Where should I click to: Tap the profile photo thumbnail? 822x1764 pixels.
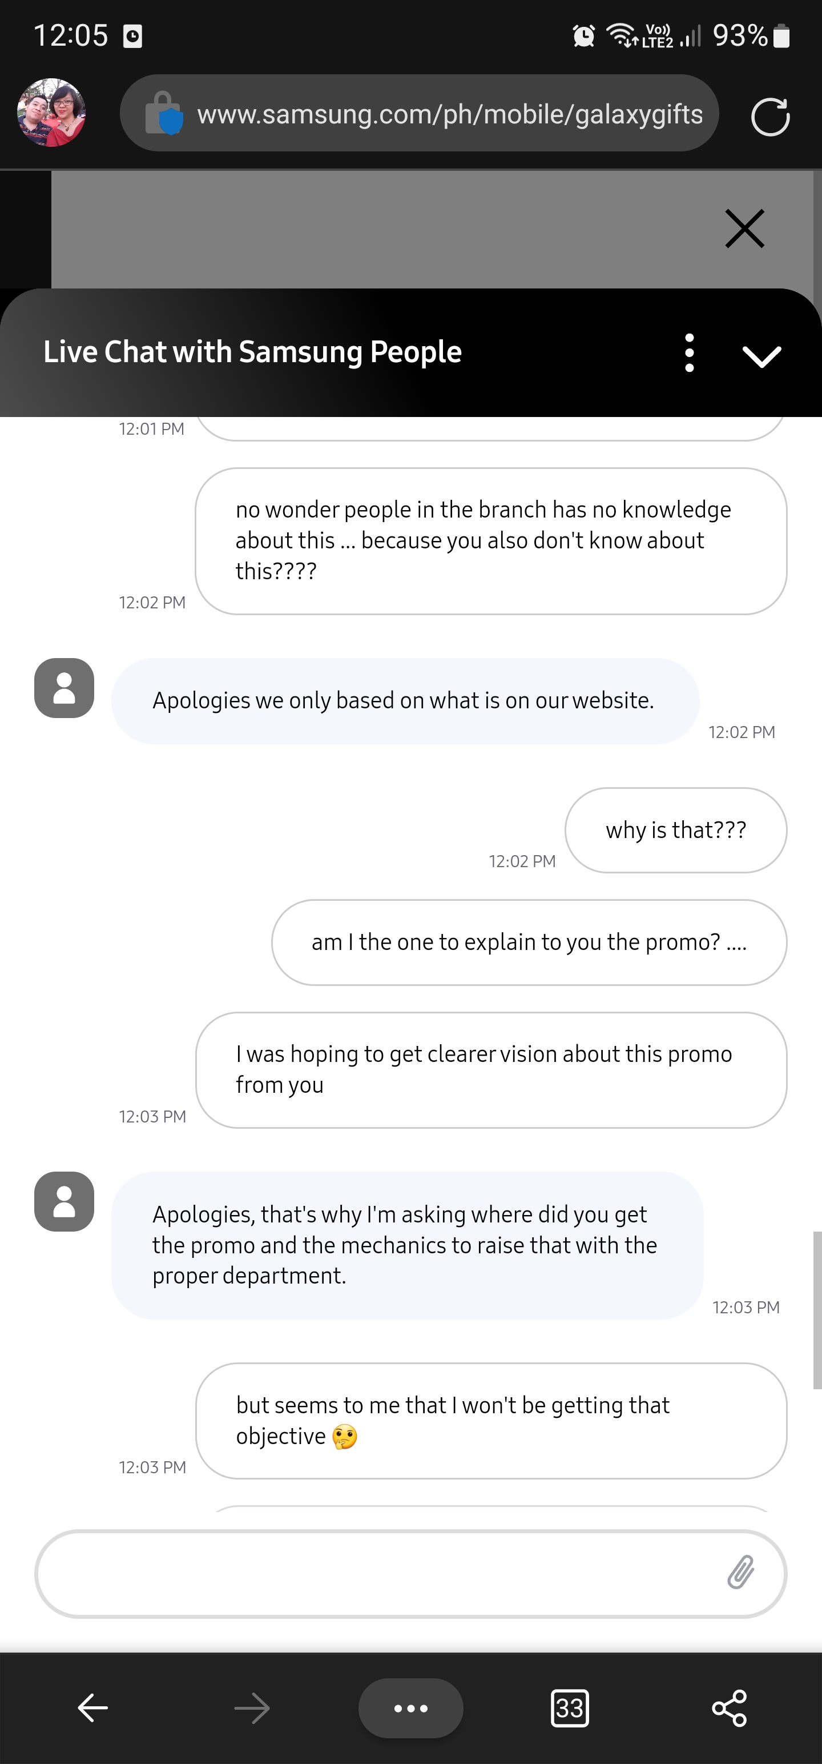tap(51, 113)
